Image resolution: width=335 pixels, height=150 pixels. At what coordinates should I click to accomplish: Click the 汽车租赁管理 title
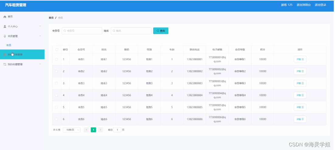[x=16, y=5]
